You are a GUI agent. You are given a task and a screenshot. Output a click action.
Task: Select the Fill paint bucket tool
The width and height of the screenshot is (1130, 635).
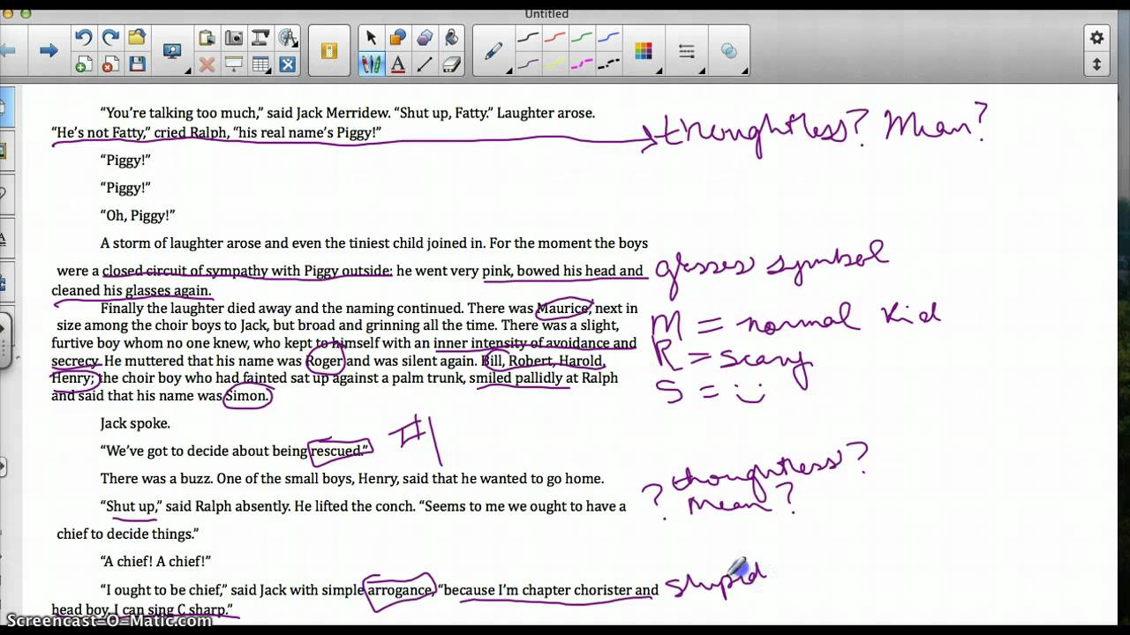pyautogui.click(x=451, y=37)
